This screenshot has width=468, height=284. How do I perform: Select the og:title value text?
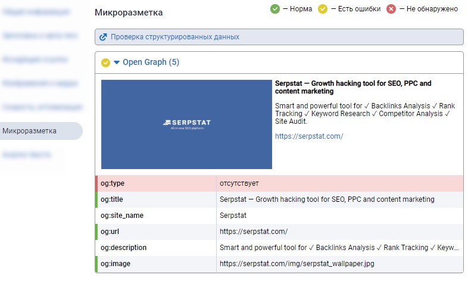[327, 199]
